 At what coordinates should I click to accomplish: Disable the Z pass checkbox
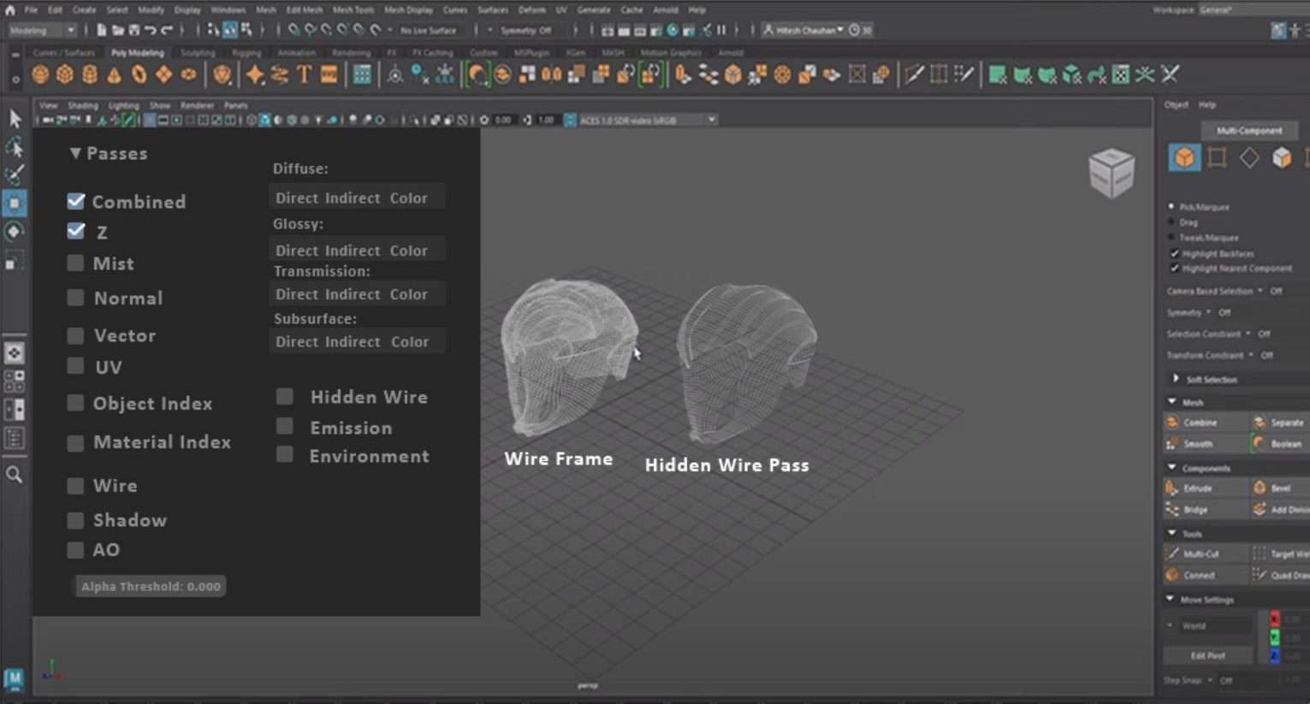[x=76, y=231]
